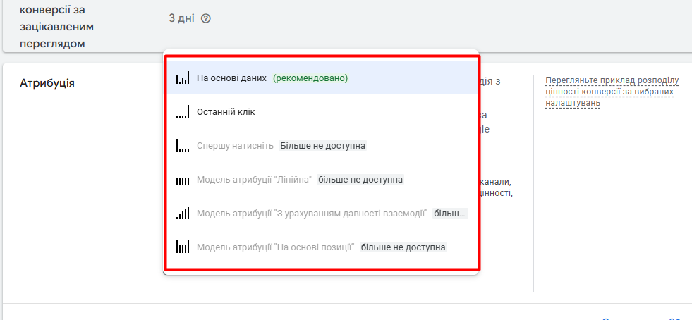Click the "Атрибуція" section heading
692x320 pixels.
click(x=47, y=83)
